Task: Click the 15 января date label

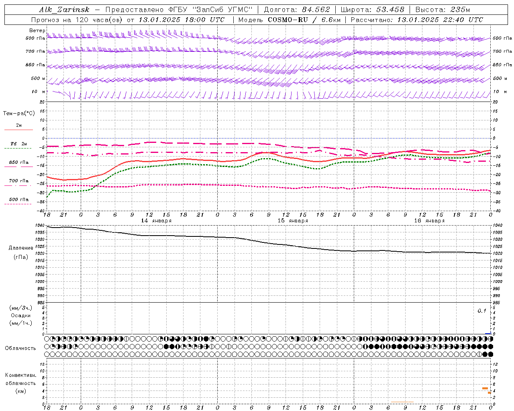Action: coord(293,221)
